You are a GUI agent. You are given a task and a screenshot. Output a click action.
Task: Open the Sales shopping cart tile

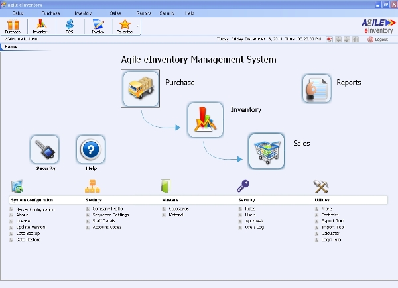(x=267, y=151)
